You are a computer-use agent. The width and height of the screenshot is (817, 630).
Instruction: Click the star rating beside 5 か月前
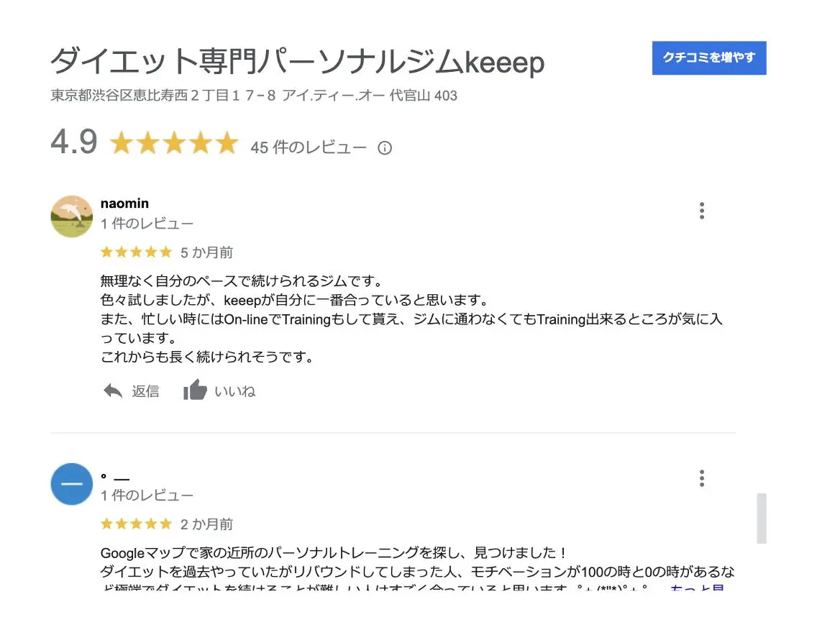click(x=136, y=252)
